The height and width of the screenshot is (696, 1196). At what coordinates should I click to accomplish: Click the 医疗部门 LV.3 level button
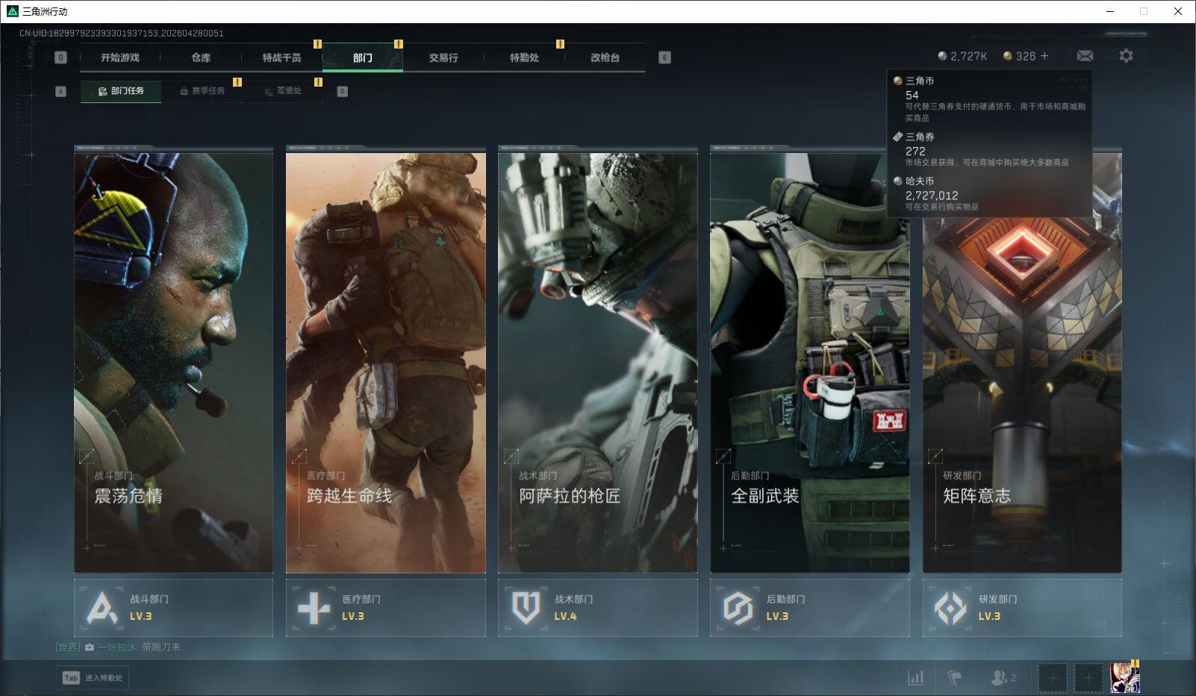(385, 608)
